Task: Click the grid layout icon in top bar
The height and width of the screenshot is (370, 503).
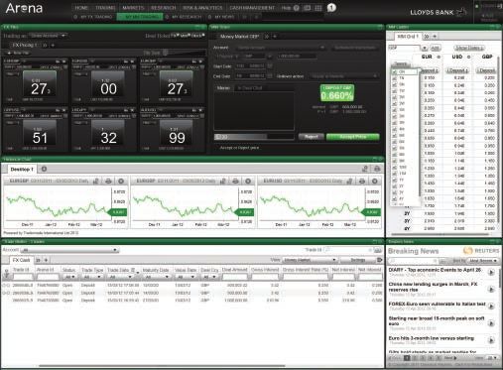Action: tap(318, 8)
